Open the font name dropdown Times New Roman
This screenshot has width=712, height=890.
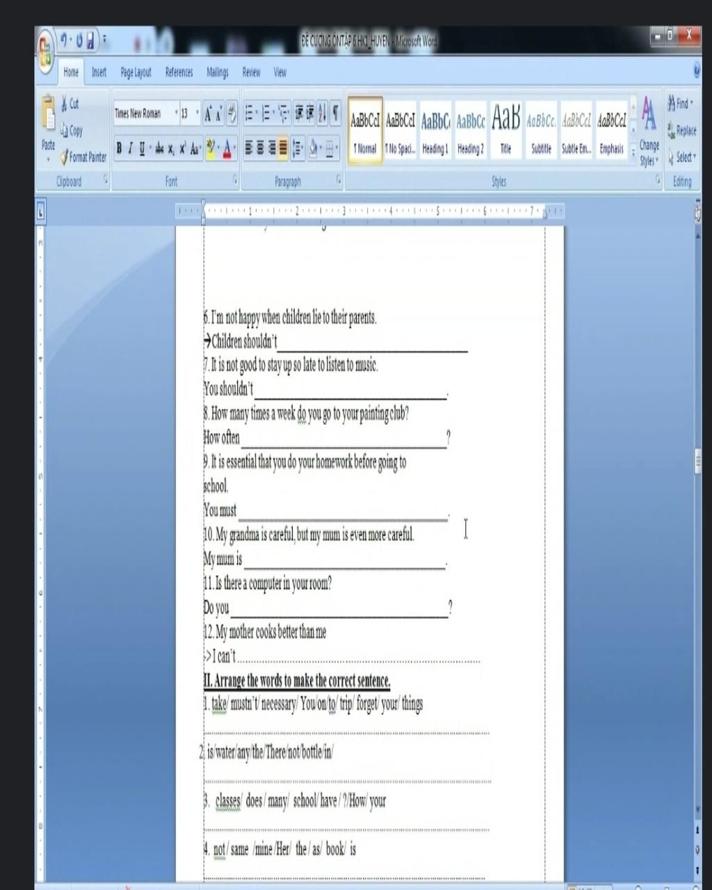pyautogui.click(x=177, y=113)
